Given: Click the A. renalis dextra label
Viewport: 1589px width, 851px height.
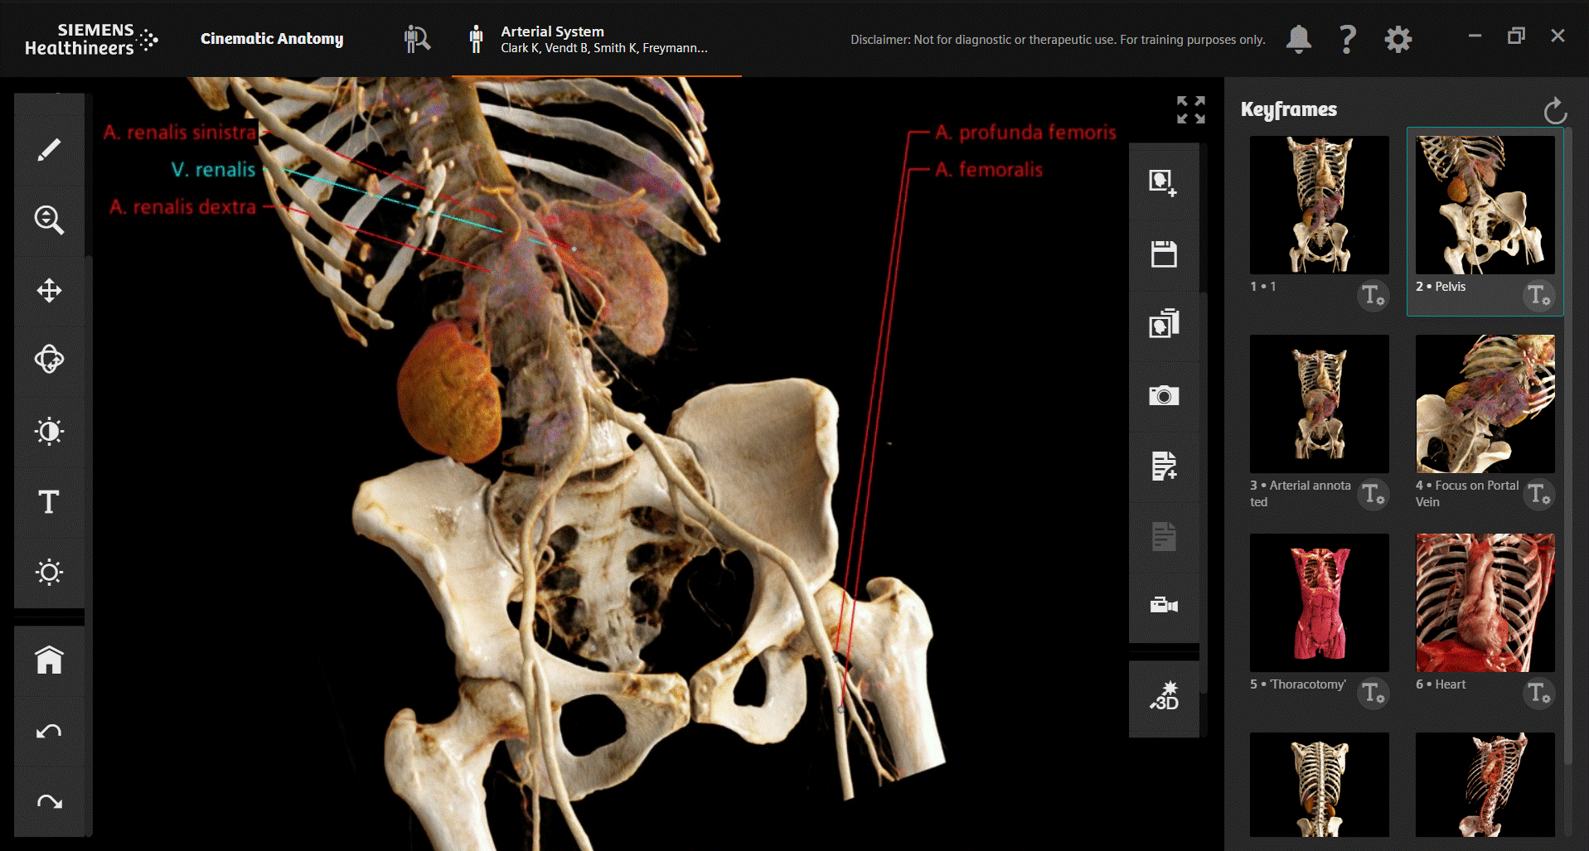Looking at the screenshot, I should point(182,207).
